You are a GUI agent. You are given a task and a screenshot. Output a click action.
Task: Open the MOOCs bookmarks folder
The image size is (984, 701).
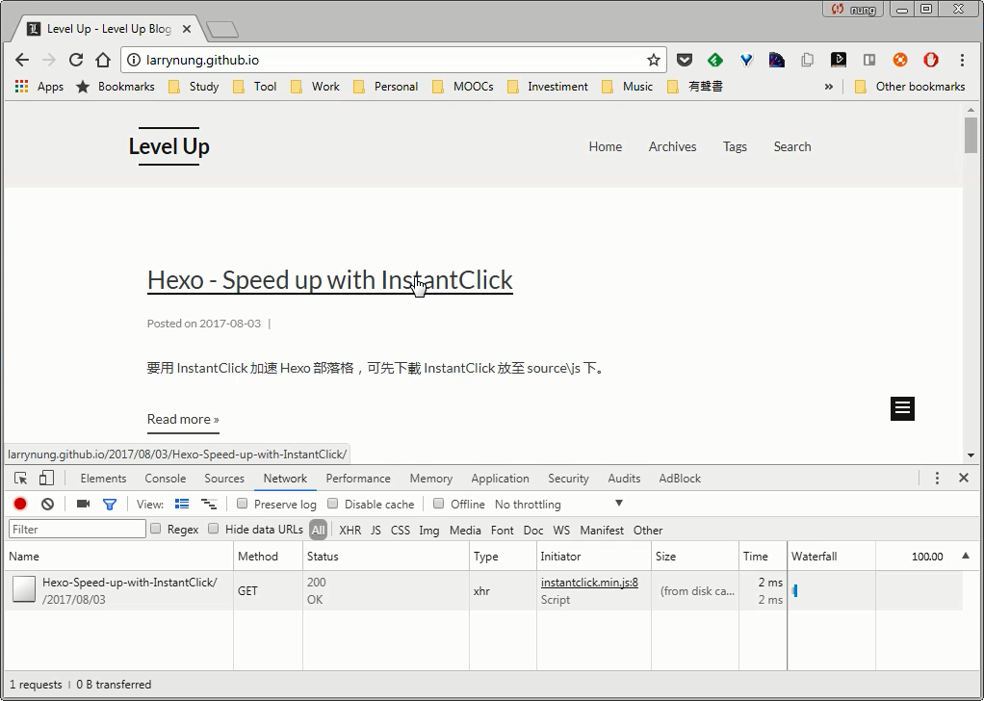(462, 87)
